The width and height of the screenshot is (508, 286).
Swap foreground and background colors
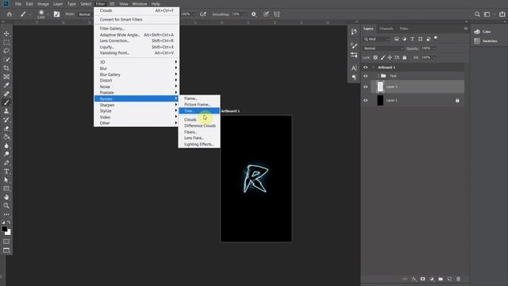pos(9,222)
